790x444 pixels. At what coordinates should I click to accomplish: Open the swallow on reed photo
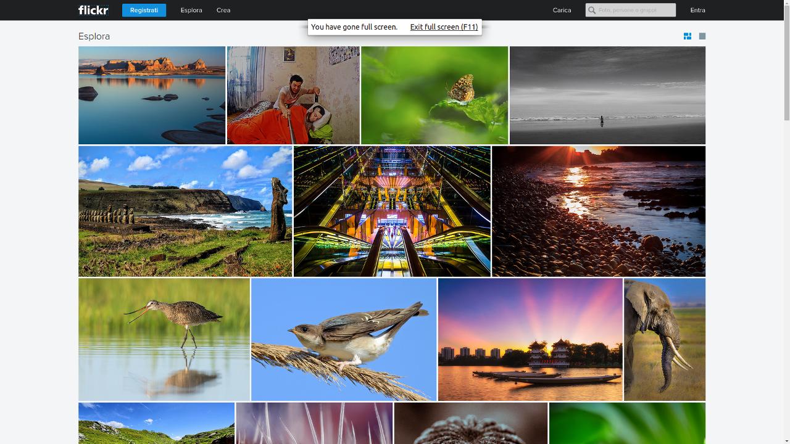[x=344, y=339]
